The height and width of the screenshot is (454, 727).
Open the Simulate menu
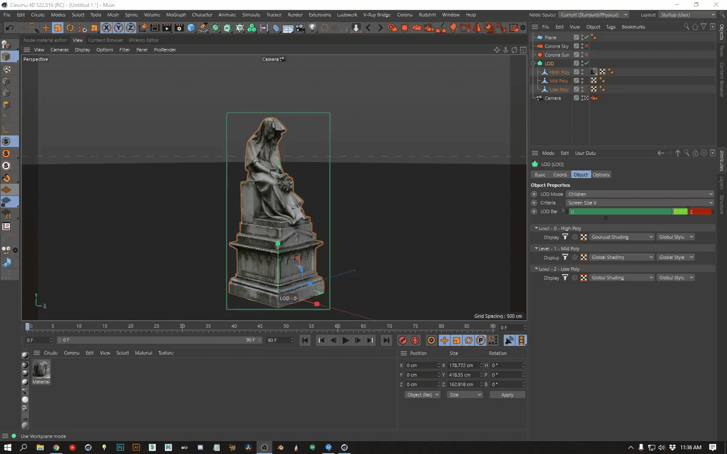pyautogui.click(x=251, y=15)
